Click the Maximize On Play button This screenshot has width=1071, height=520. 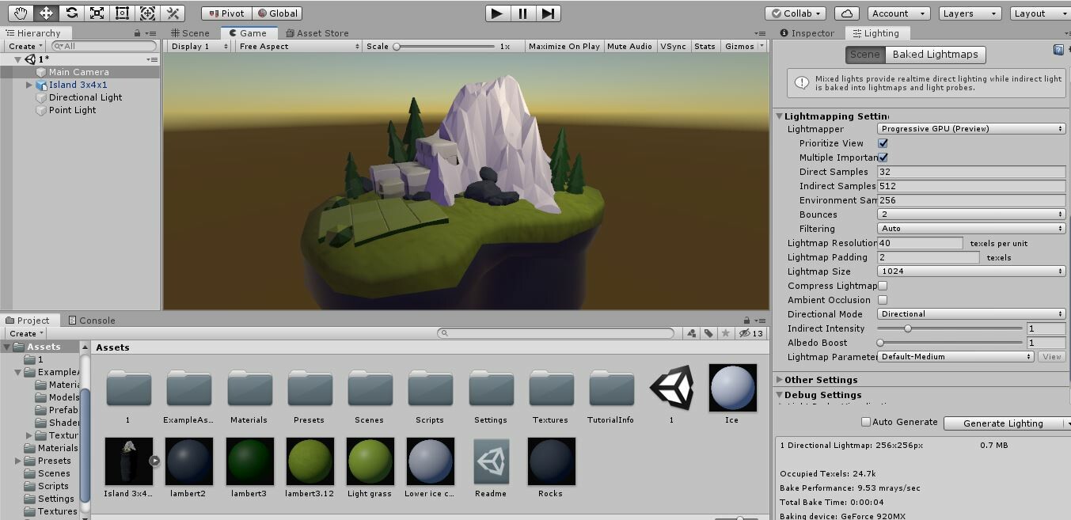tap(564, 46)
